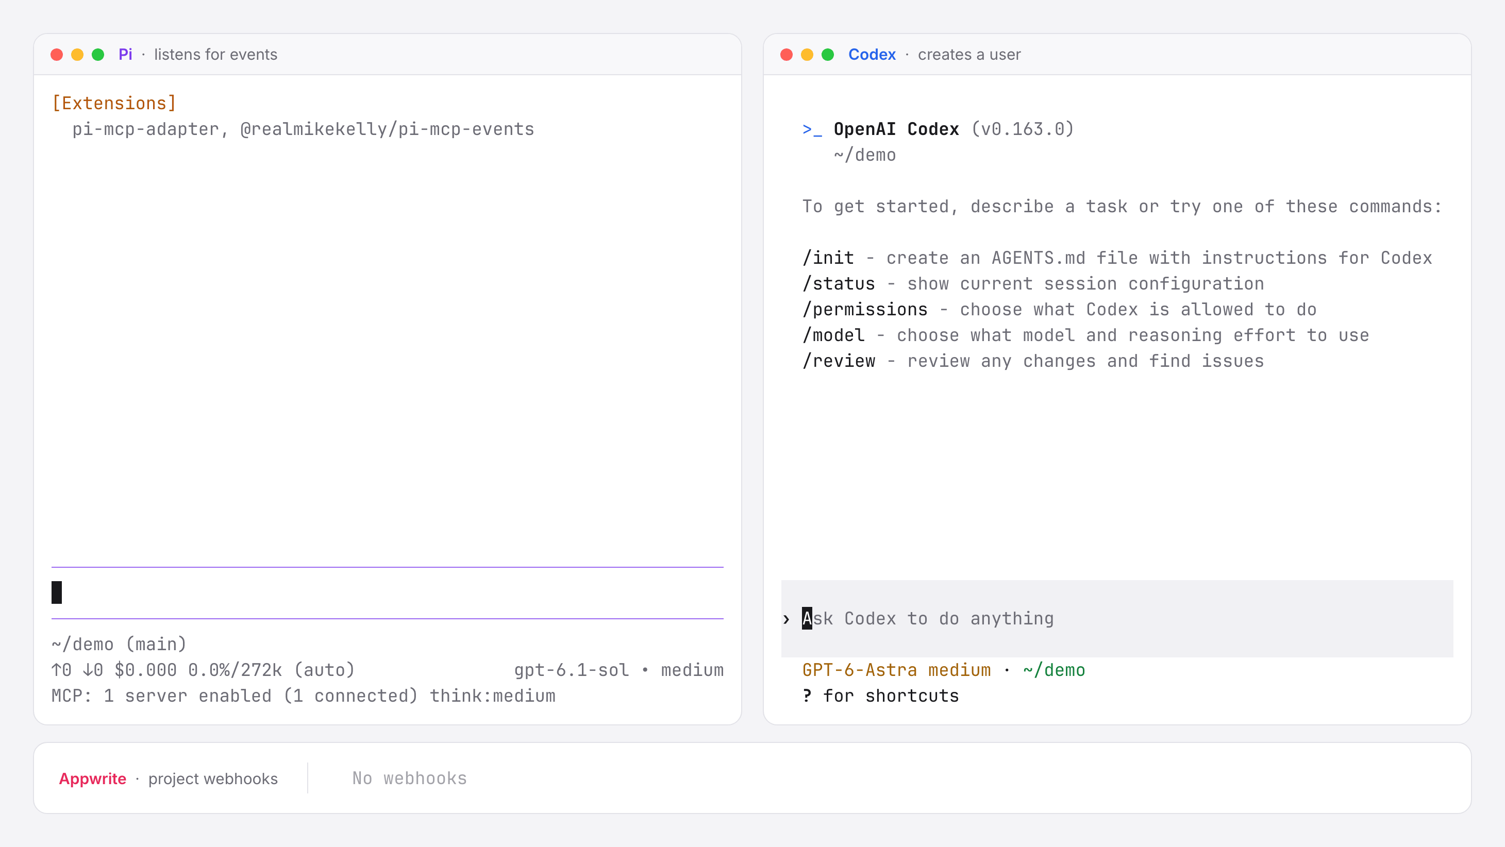Image resolution: width=1505 pixels, height=847 pixels.
Task: Click the think:medium status entry
Action: point(493,696)
